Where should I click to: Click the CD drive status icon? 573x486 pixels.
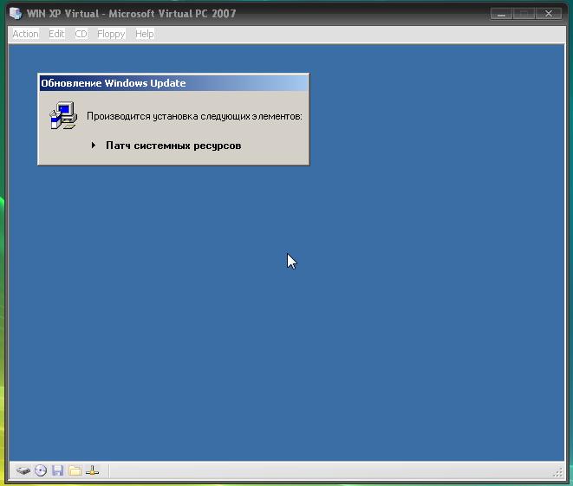click(41, 470)
